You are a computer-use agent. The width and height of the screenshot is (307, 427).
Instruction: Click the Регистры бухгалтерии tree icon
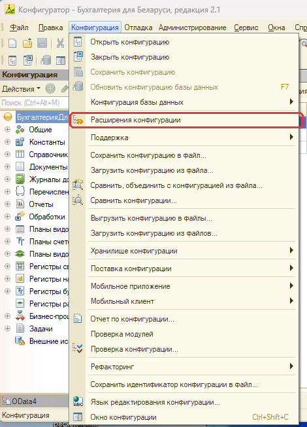click(20, 291)
